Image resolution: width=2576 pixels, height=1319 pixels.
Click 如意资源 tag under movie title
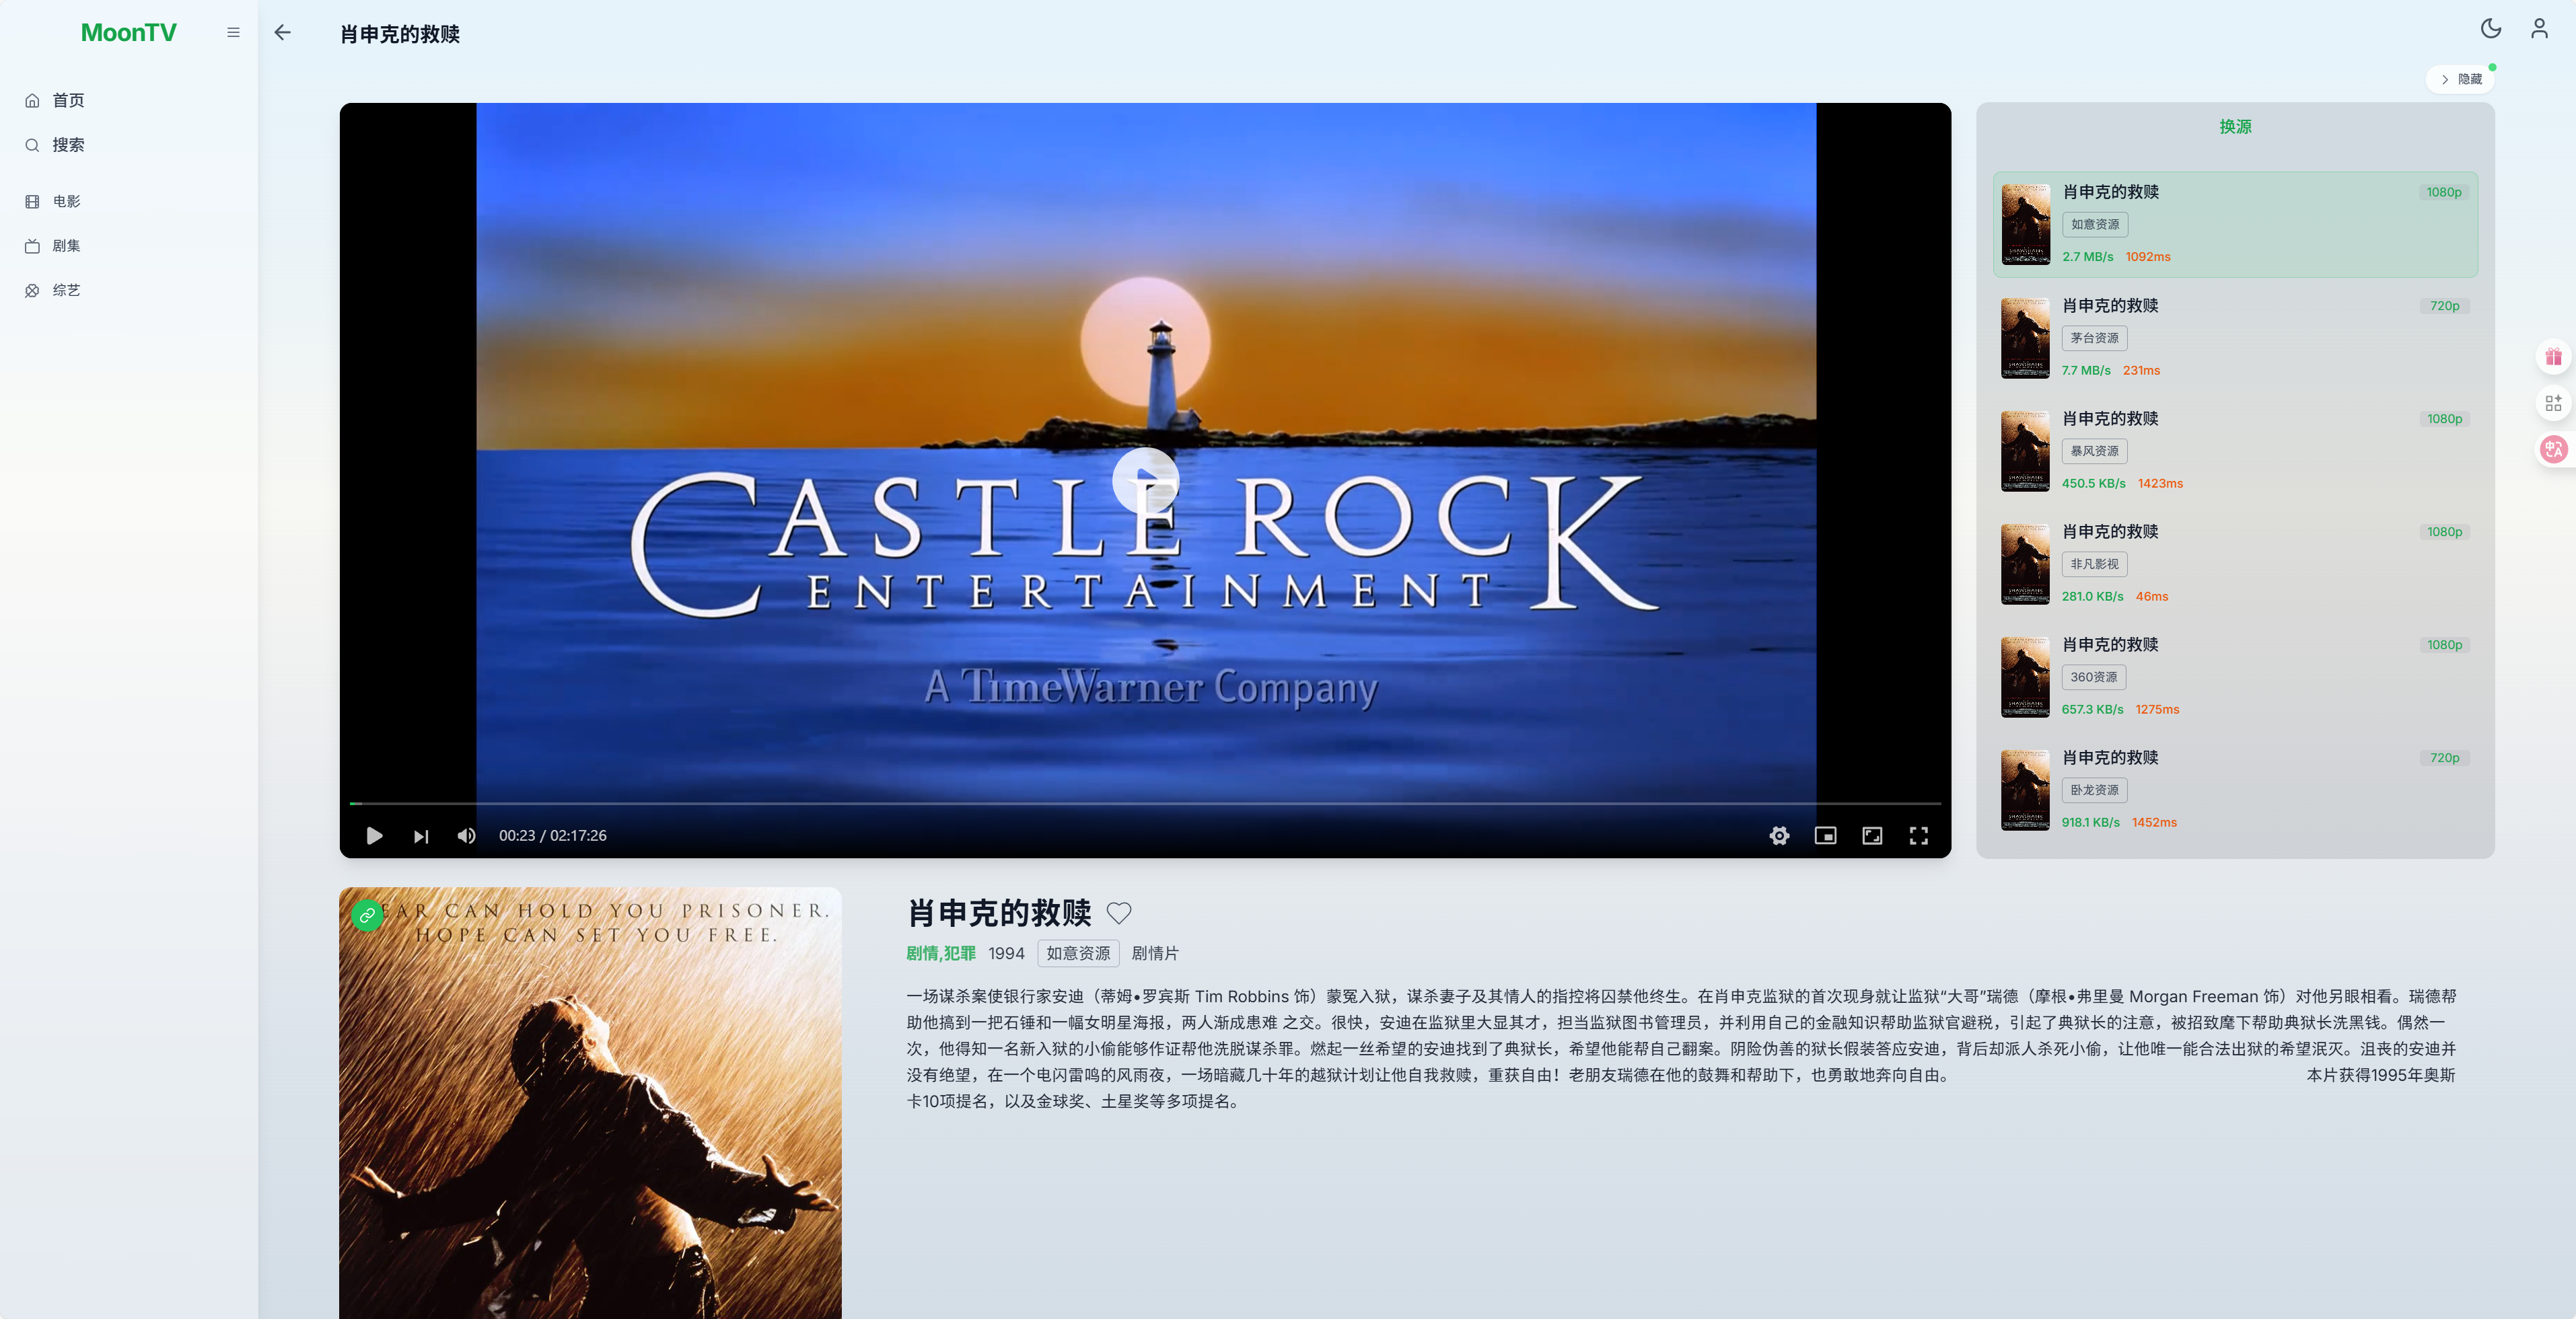[1078, 953]
